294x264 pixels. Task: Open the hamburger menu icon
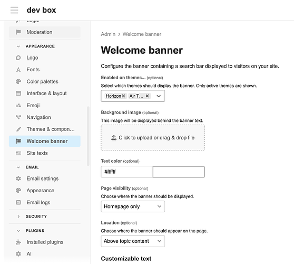pos(14,10)
